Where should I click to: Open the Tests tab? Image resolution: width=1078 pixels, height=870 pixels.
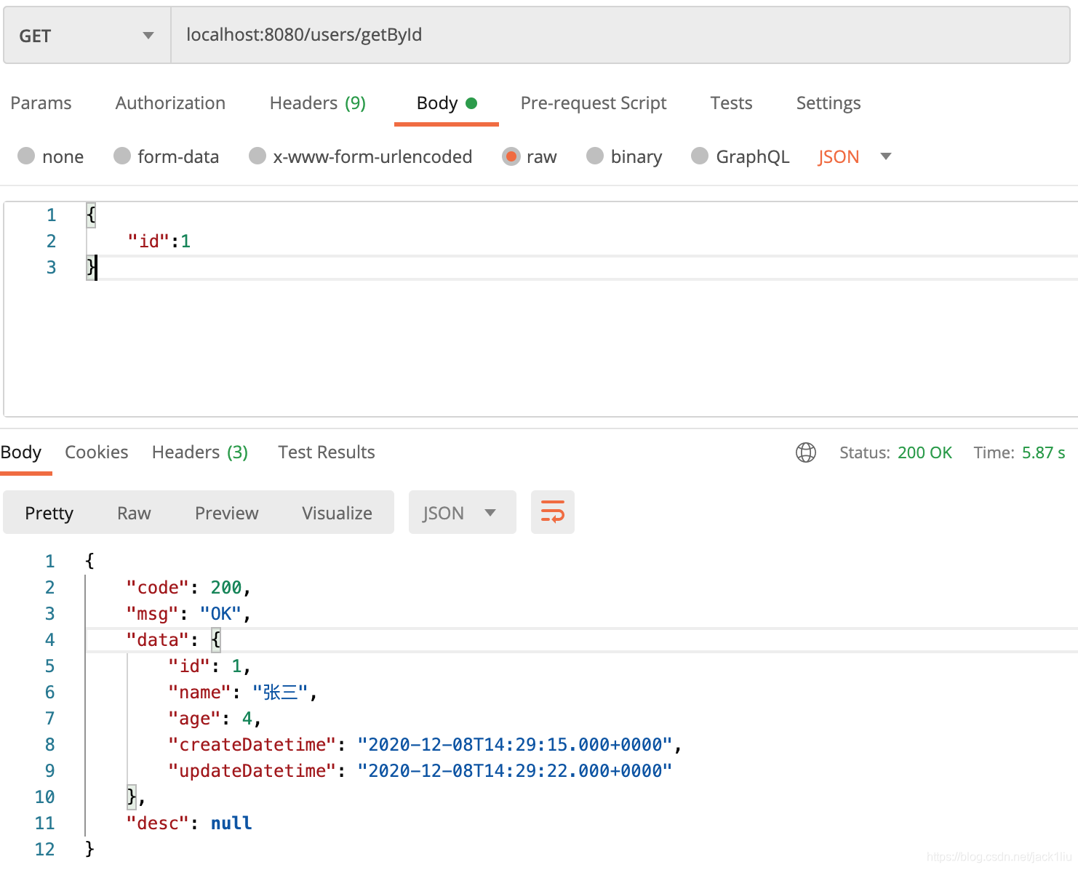731,103
